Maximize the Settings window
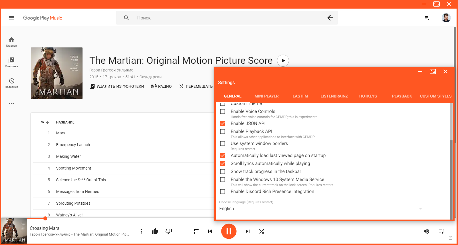Screen dimensions: 458x245 click(433, 71)
